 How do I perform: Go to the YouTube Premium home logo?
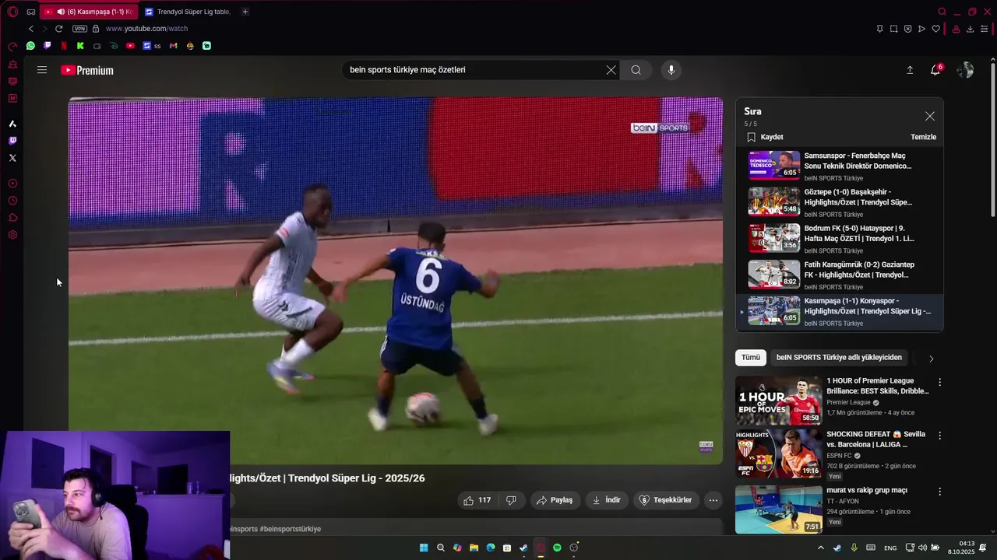pos(87,70)
